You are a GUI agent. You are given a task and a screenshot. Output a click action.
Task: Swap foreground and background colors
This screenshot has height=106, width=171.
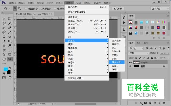click(10, 68)
